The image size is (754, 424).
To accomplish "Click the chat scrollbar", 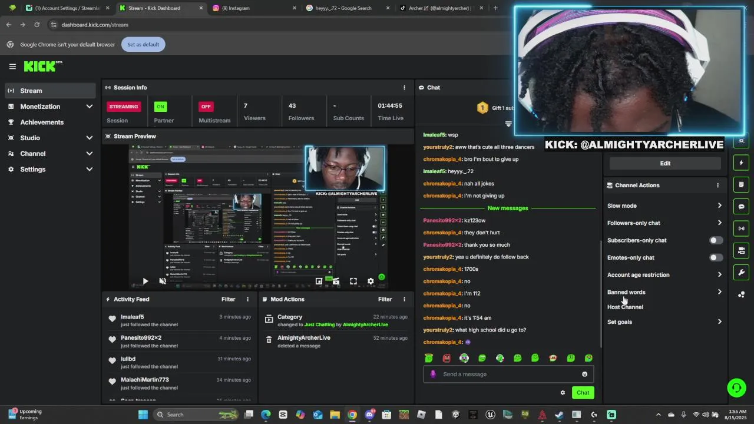I will [600, 294].
